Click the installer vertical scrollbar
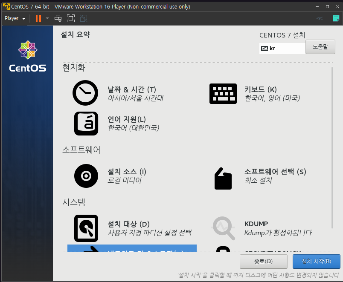The image size is (343, 282). 332,148
